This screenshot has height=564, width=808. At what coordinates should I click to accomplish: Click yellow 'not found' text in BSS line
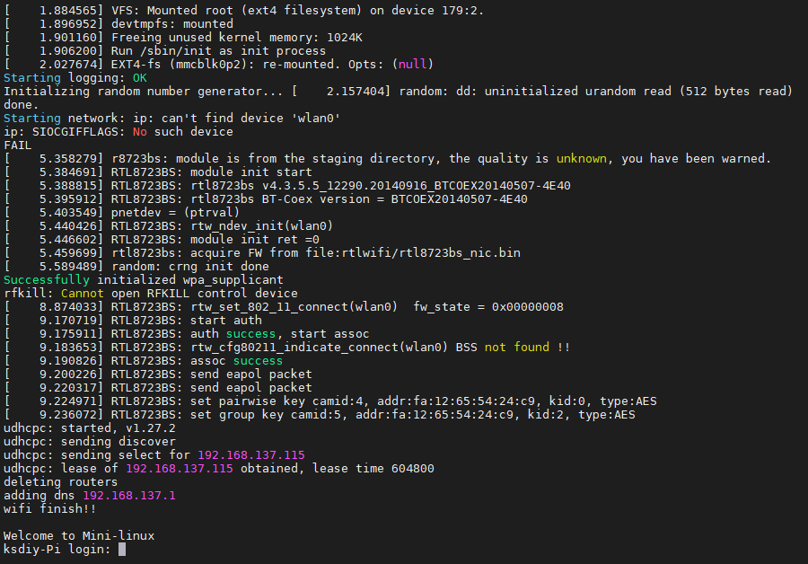click(517, 348)
